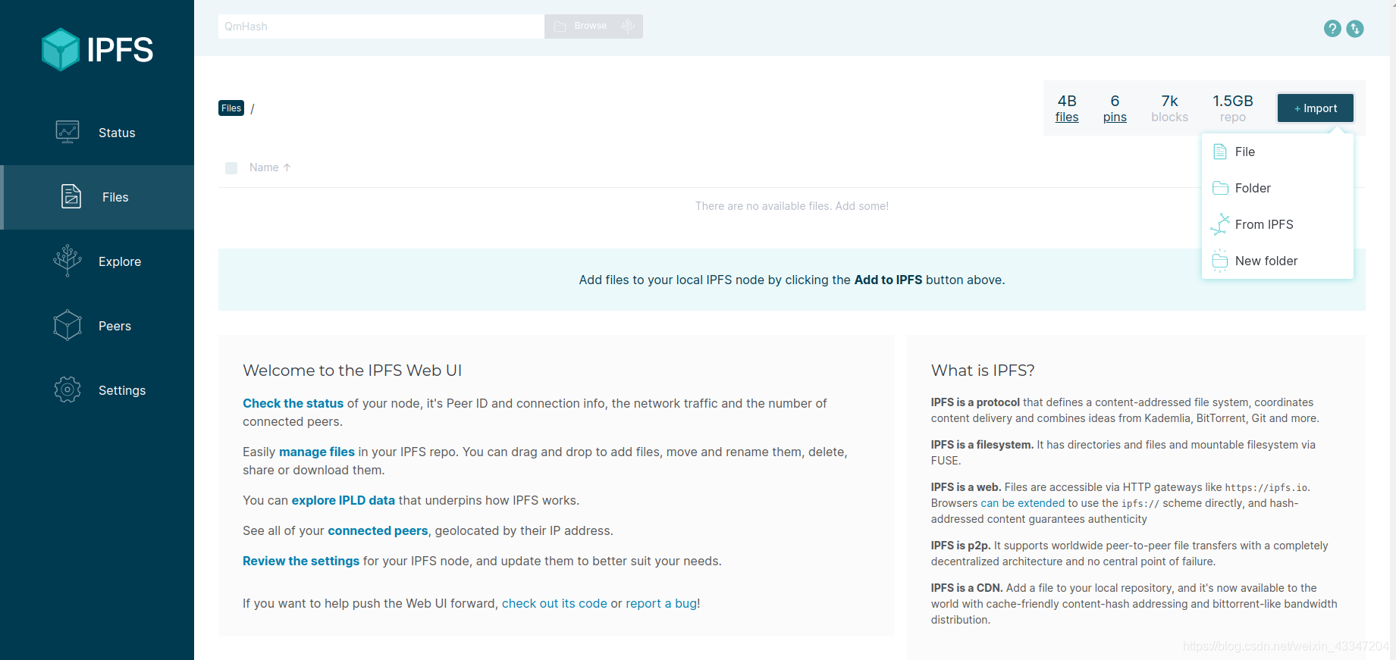Focus the QmHash input field
The height and width of the screenshot is (660, 1396).
pos(381,27)
